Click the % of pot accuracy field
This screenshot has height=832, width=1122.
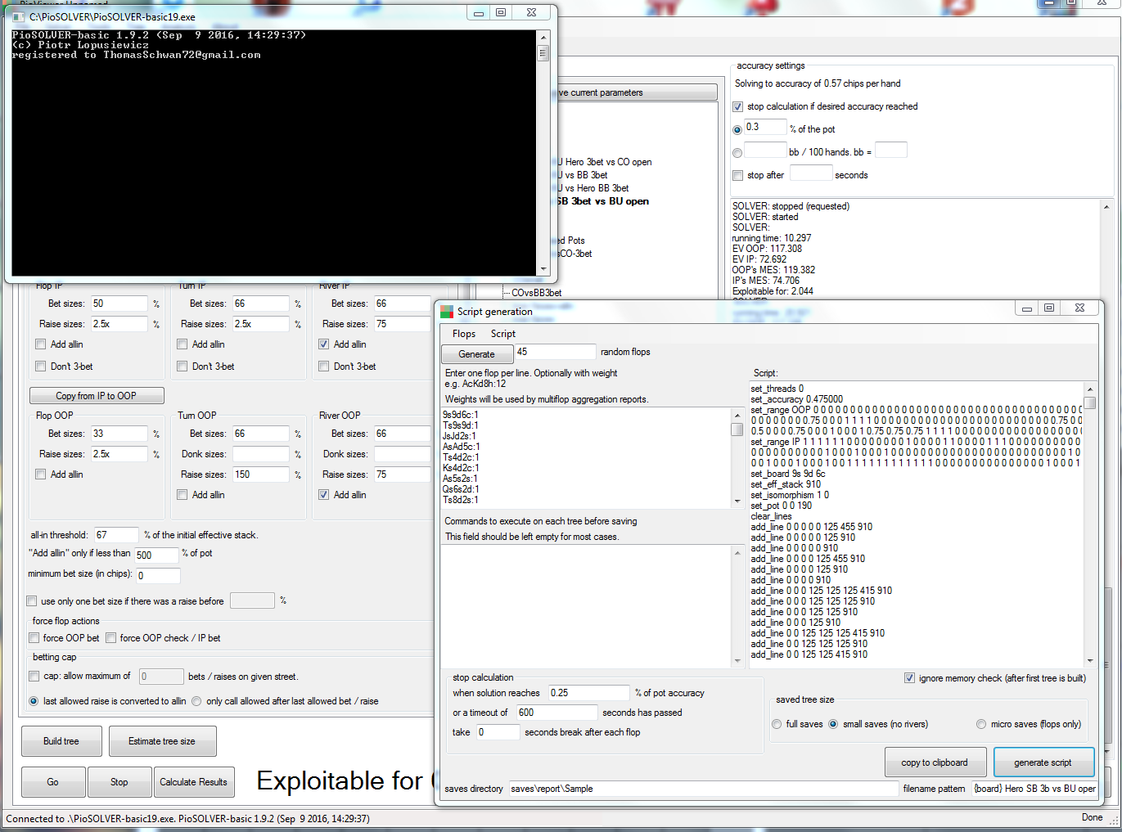point(588,693)
